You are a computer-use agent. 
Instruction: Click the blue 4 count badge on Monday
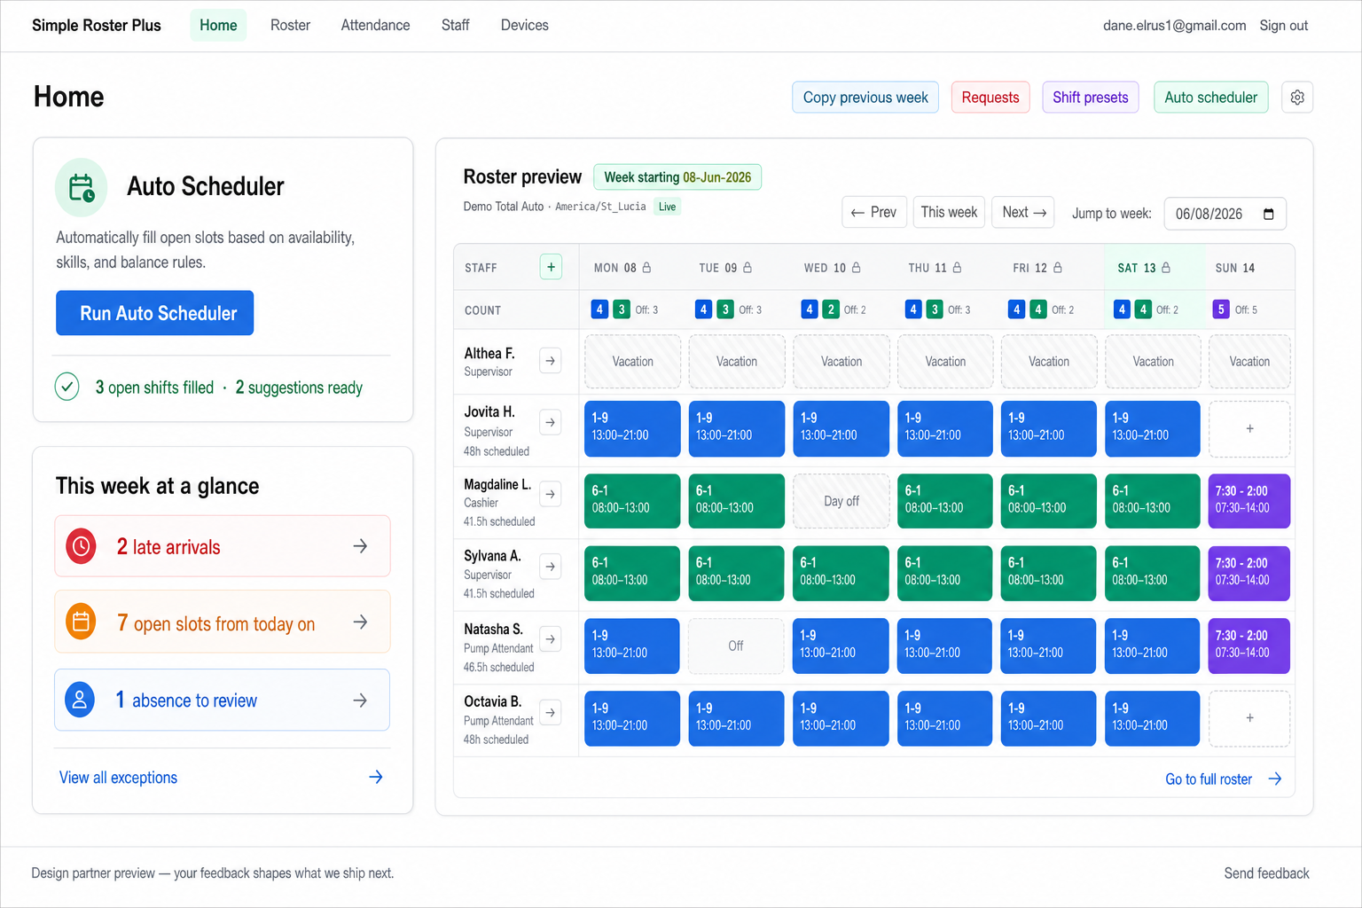(599, 309)
